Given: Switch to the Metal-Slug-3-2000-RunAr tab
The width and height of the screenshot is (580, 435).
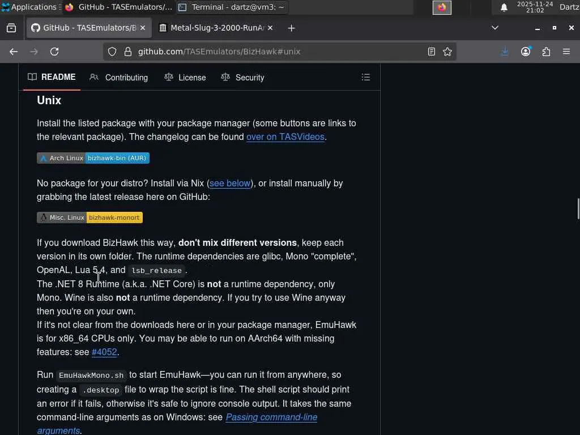Looking at the screenshot, I should [216, 28].
